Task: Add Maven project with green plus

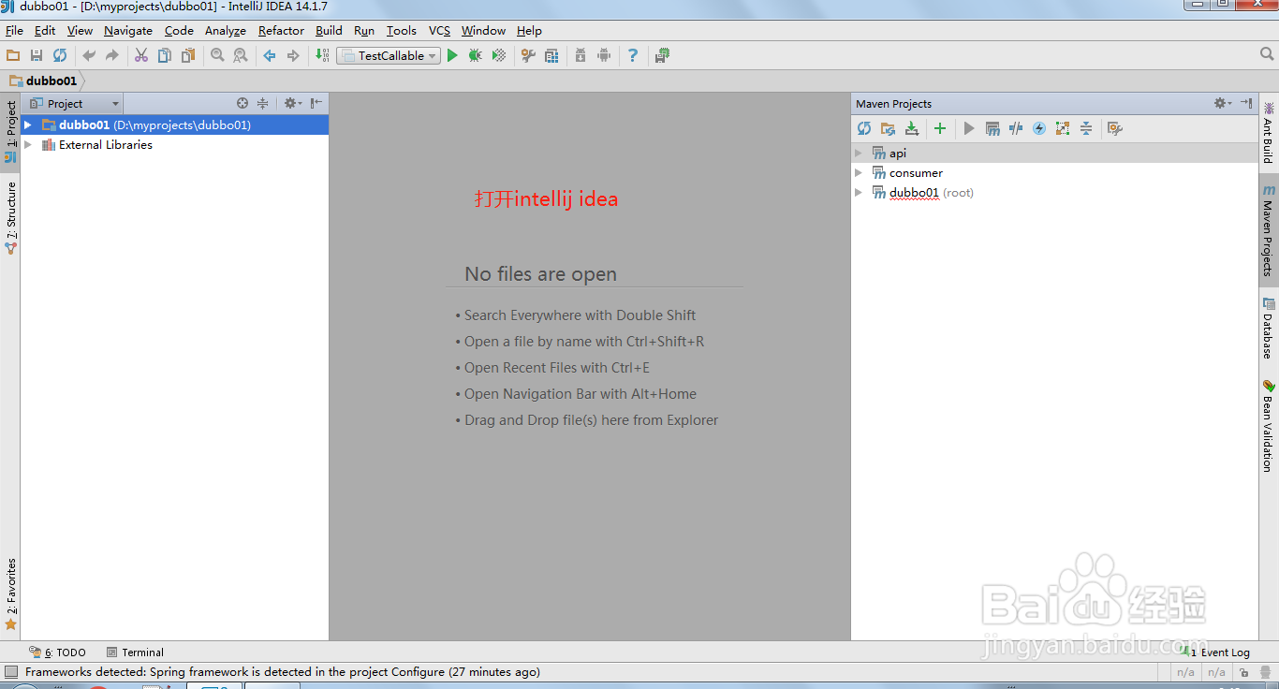Action: coord(940,128)
